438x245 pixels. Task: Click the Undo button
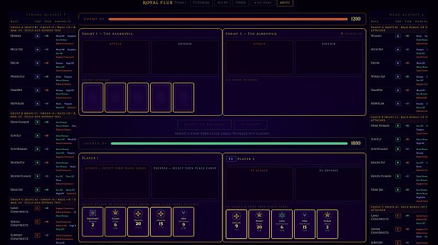(x=240, y=3)
